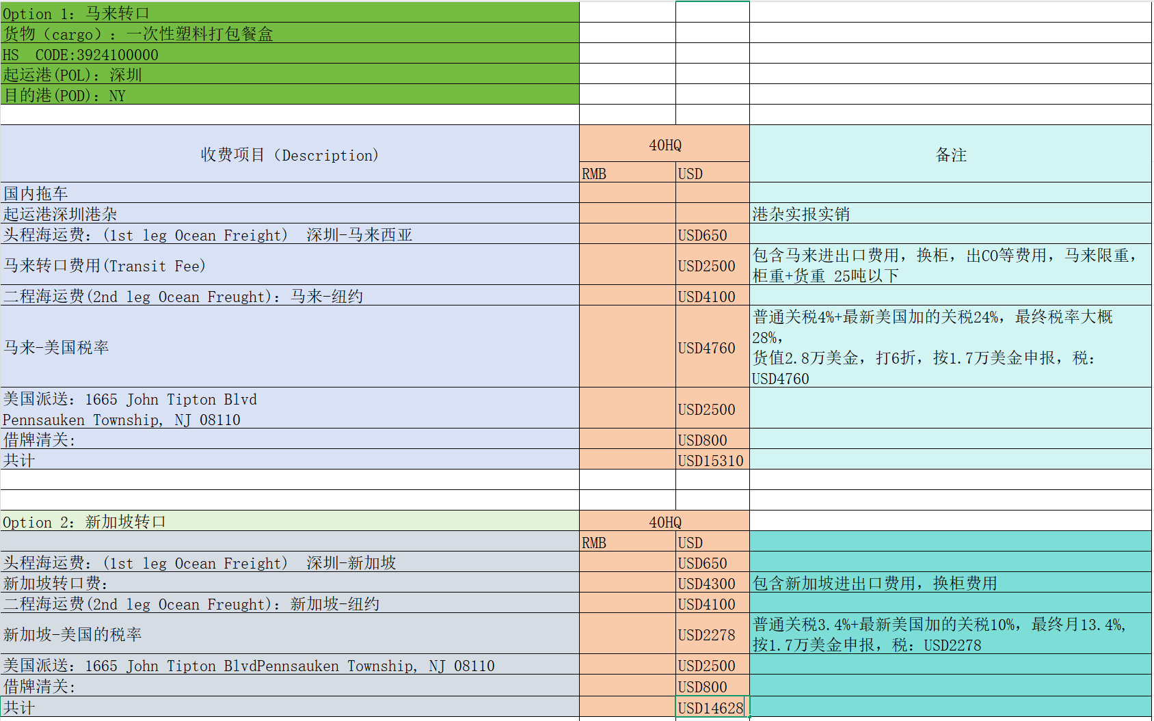This screenshot has width=1154, height=721.
Task: Click the 备注 header cell
Action: [950, 155]
